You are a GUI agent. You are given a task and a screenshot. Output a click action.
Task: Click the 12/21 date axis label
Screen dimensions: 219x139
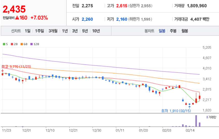(x=73, y=130)
